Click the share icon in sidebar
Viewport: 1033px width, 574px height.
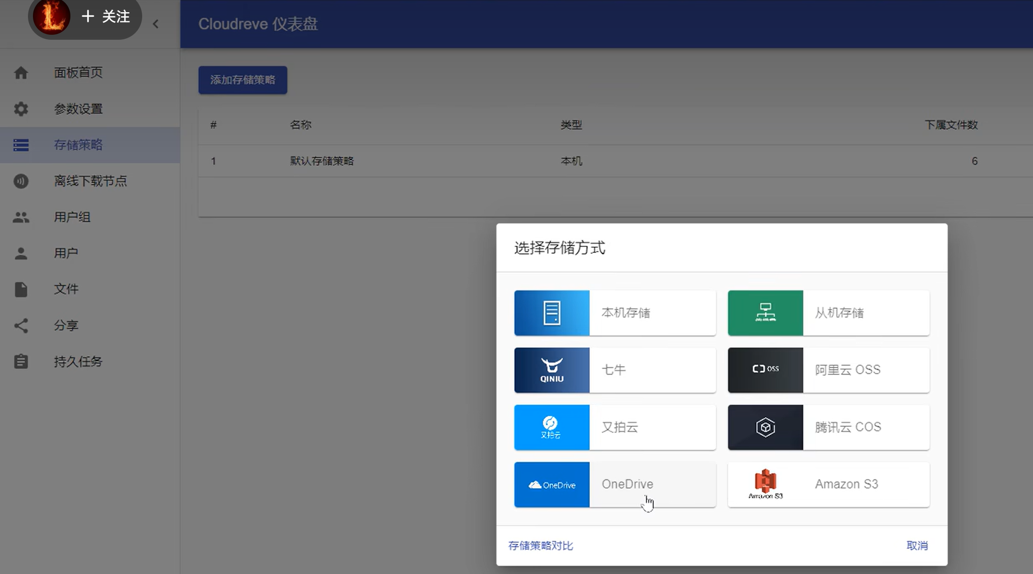[21, 326]
